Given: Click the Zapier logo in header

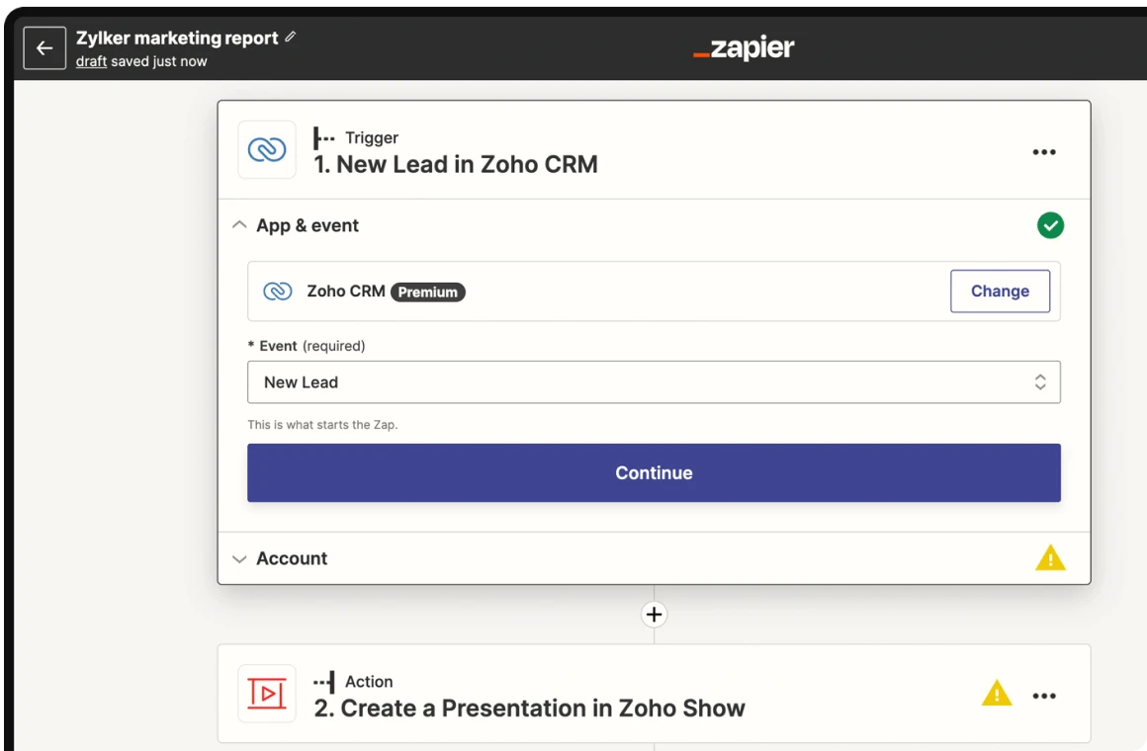Looking at the screenshot, I should (744, 48).
